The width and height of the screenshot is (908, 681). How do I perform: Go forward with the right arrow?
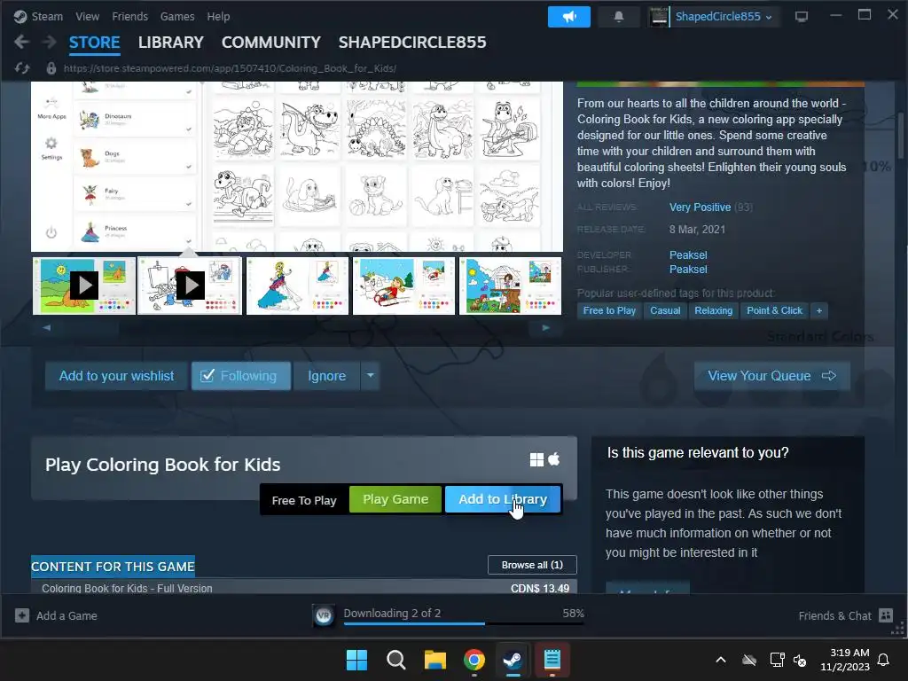click(x=50, y=42)
